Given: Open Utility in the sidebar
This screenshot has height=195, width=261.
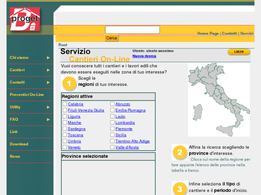Looking at the screenshot, I should [15, 107].
